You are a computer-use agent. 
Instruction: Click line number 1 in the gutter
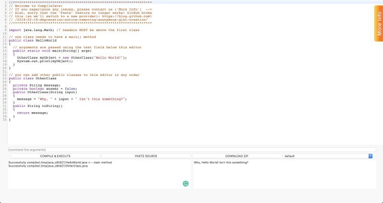pos(6,2)
